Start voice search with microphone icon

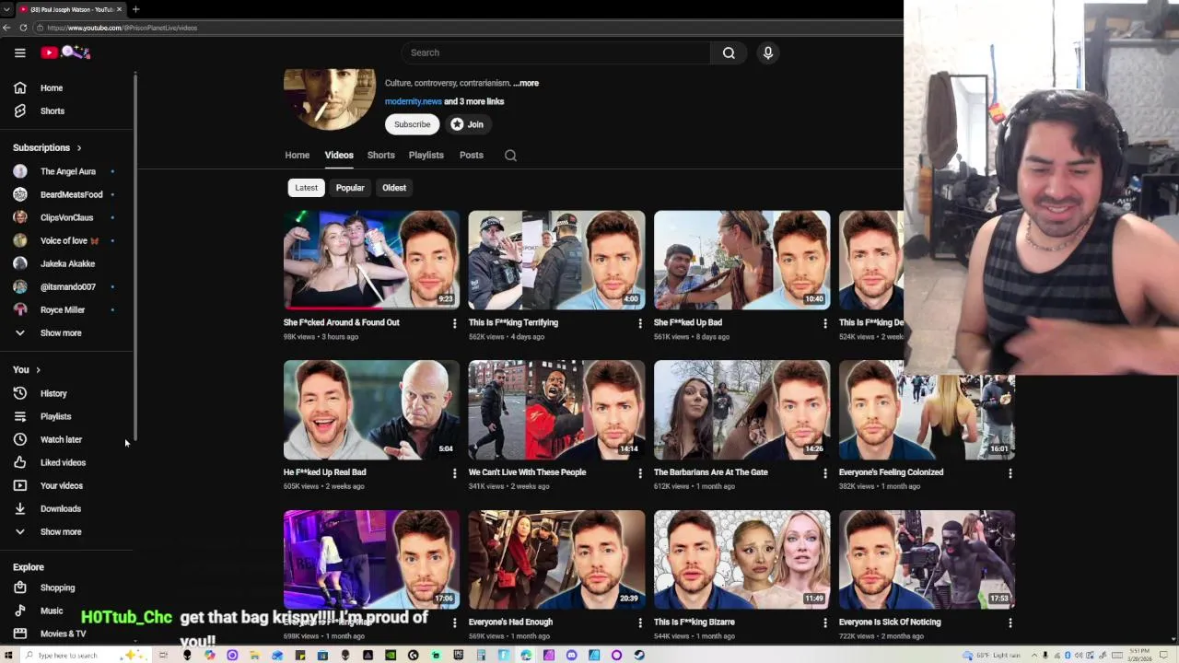(767, 52)
